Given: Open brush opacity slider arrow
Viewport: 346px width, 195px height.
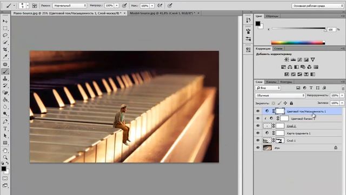Looking at the screenshot, I should pos(117,5).
